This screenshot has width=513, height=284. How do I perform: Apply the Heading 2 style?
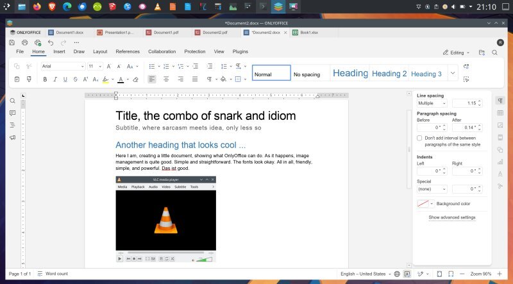[x=389, y=74]
